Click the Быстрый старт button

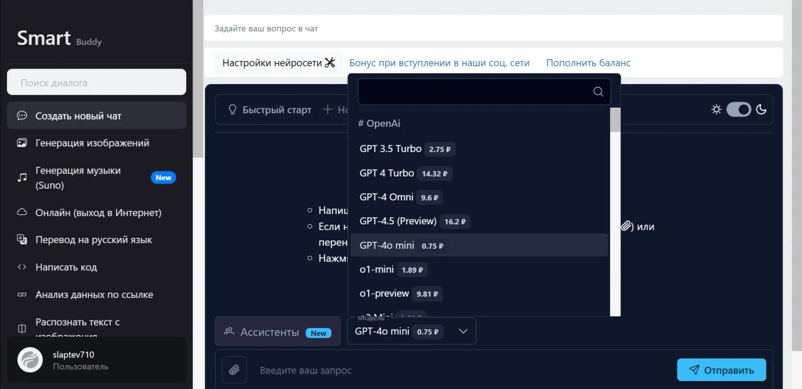pyautogui.click(x=270, y=110)
